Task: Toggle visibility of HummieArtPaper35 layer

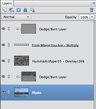Action: tap(3, 61)
